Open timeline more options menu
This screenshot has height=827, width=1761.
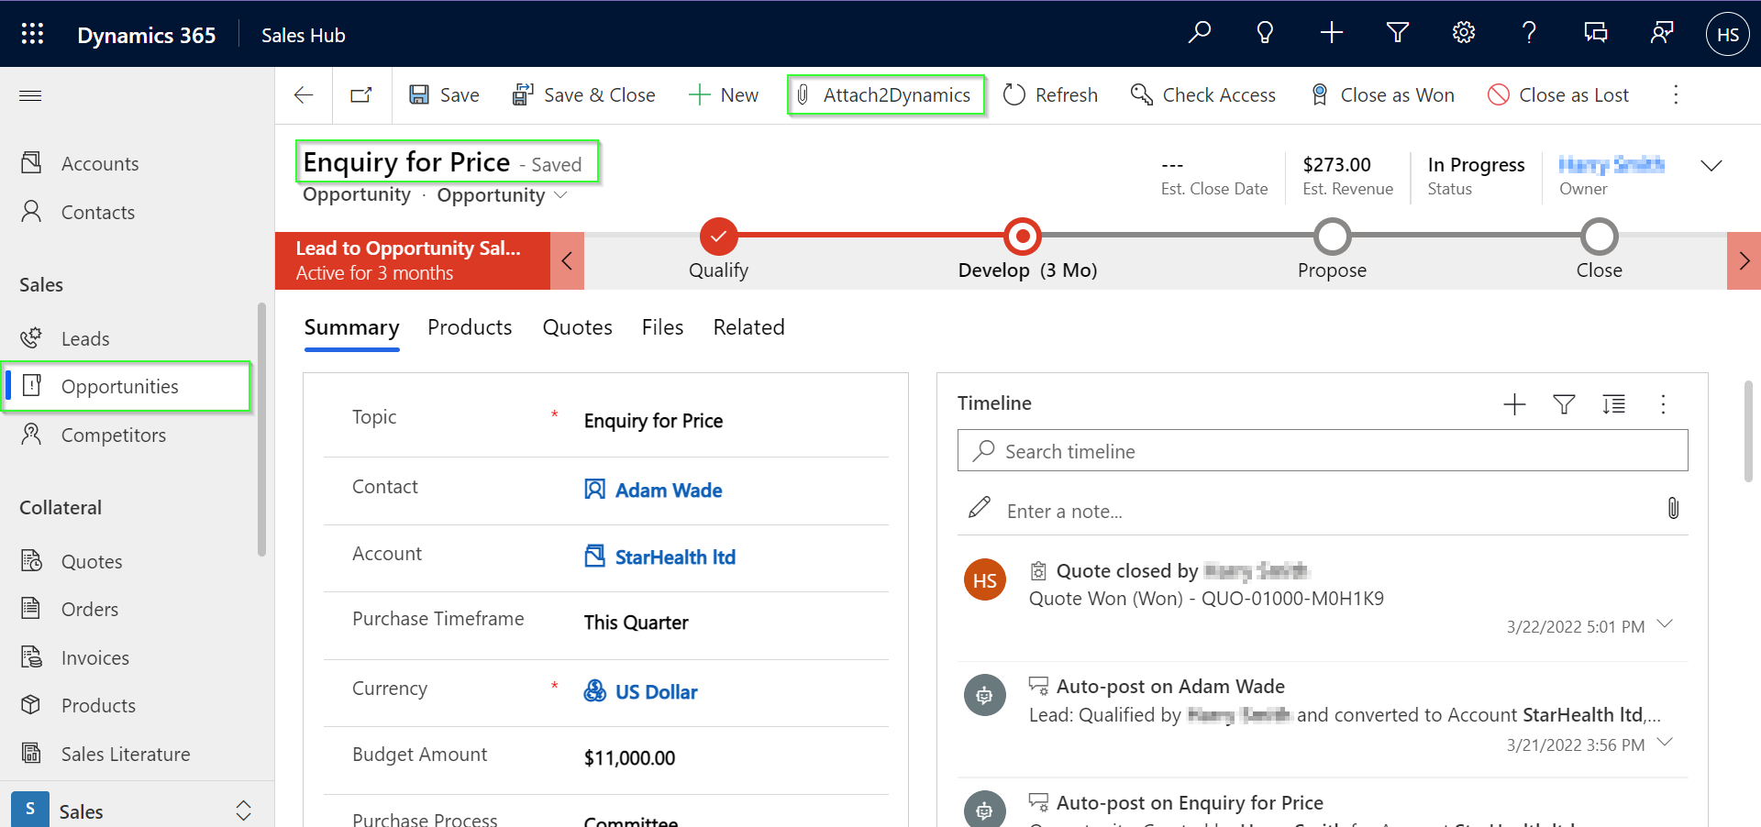[x=1663, y=404]
